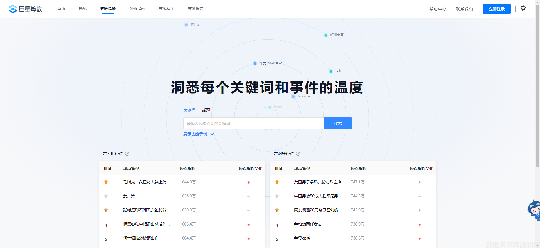Open rising topic 网友偶遇20元背景图划船
This screenshot has height=248, width=540.
tap(318, 210)
